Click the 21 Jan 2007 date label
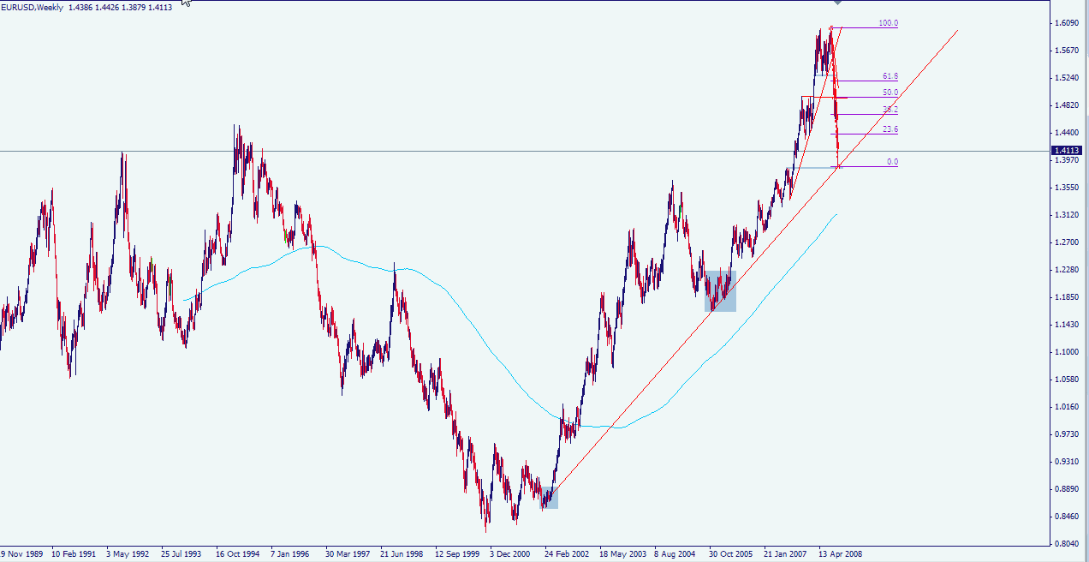 pyautogui.click(x=786, y=554)
